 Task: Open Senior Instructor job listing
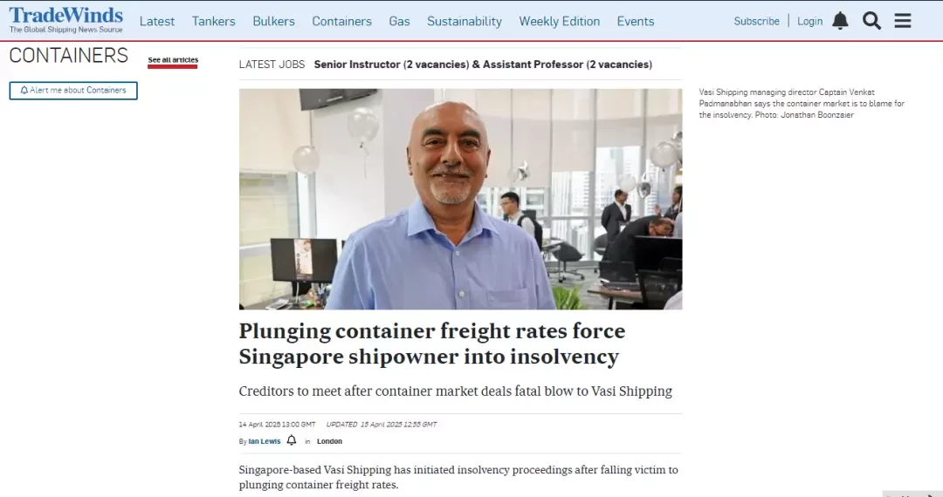(483, 65)
